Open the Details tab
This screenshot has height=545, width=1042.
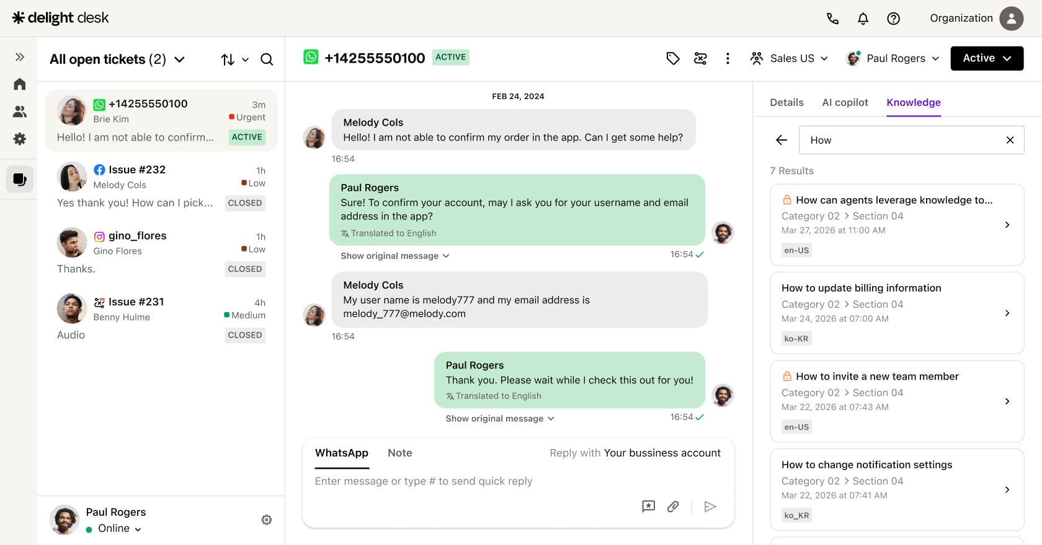tap(786, 102)
